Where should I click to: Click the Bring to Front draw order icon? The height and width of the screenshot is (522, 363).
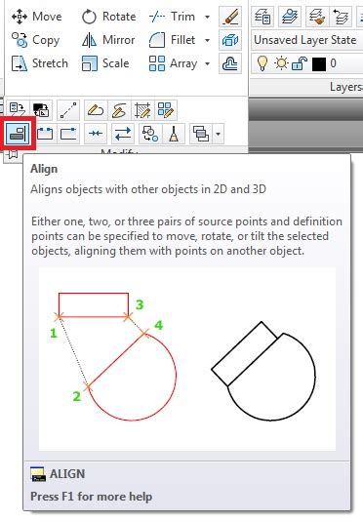coord(201,134)
